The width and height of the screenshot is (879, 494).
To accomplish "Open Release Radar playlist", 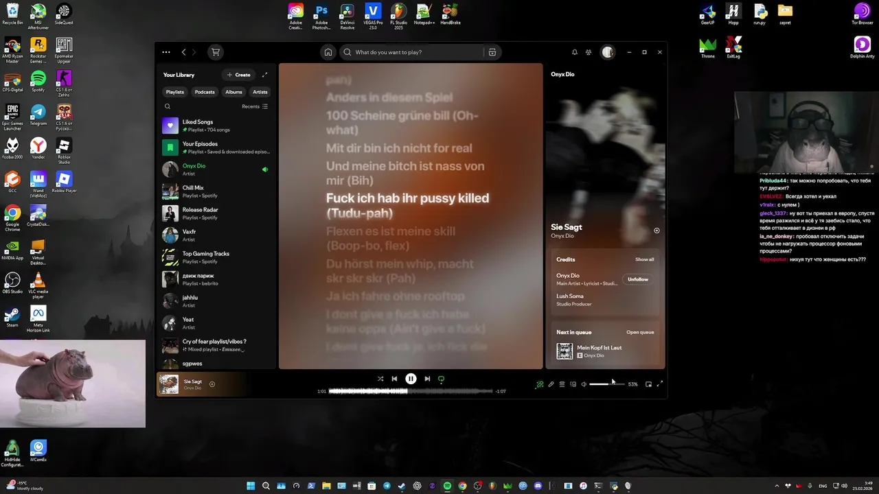I will point(215,213).
